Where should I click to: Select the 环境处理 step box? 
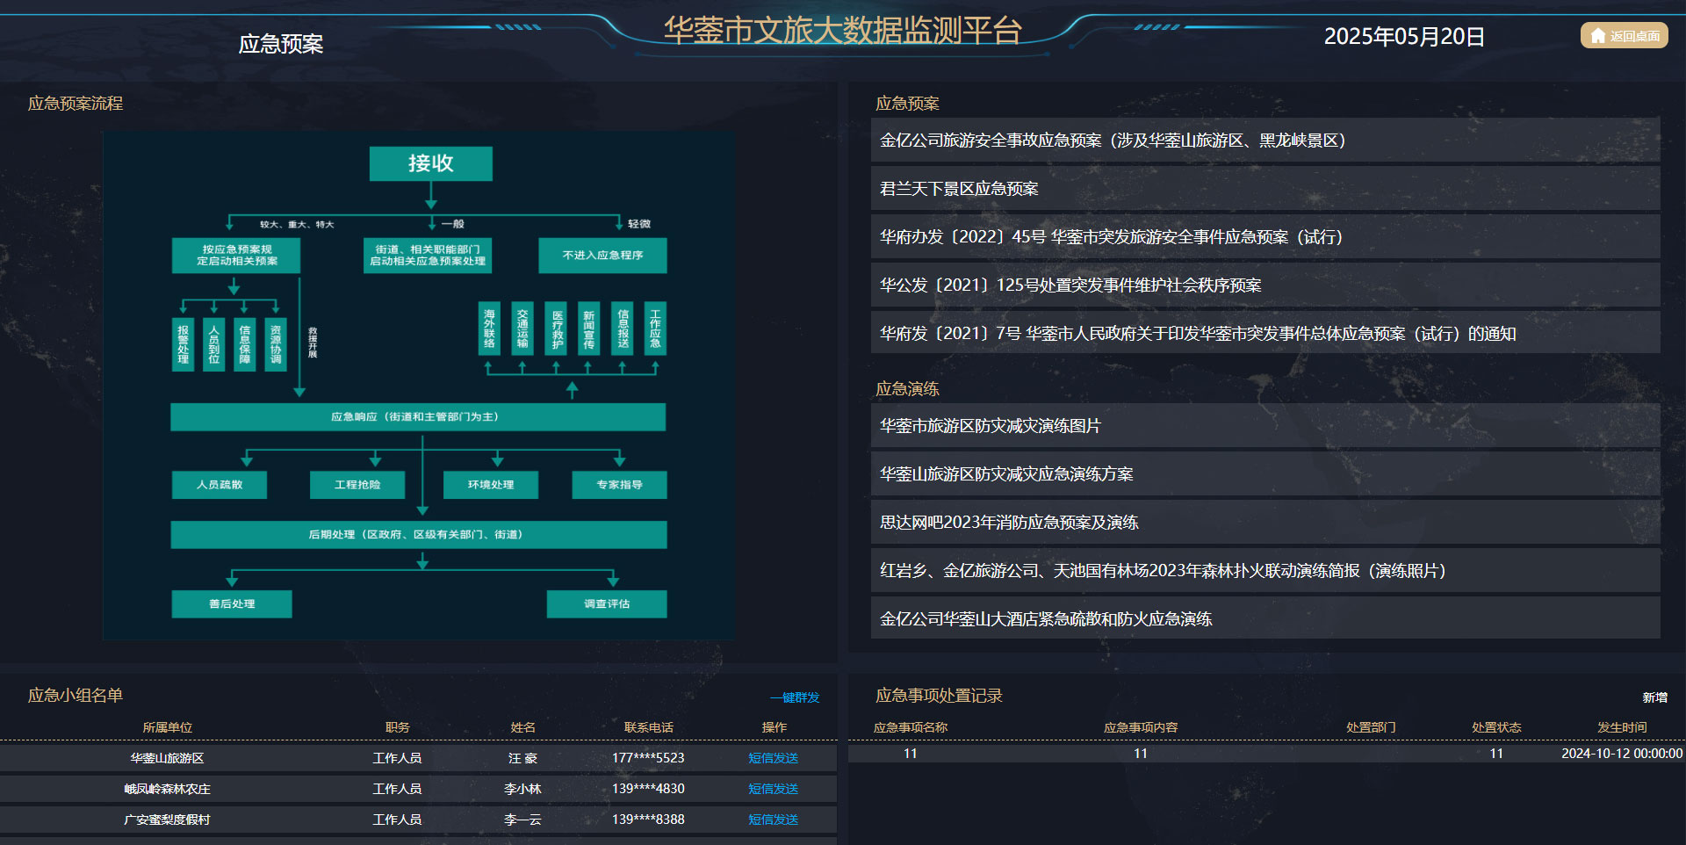point(490,485)
